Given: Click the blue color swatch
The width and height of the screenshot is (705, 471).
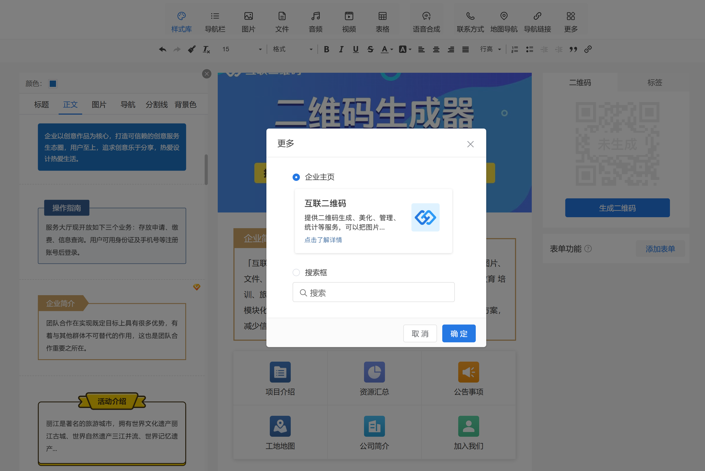Looking at the screenshot, I should click(53, 83).
